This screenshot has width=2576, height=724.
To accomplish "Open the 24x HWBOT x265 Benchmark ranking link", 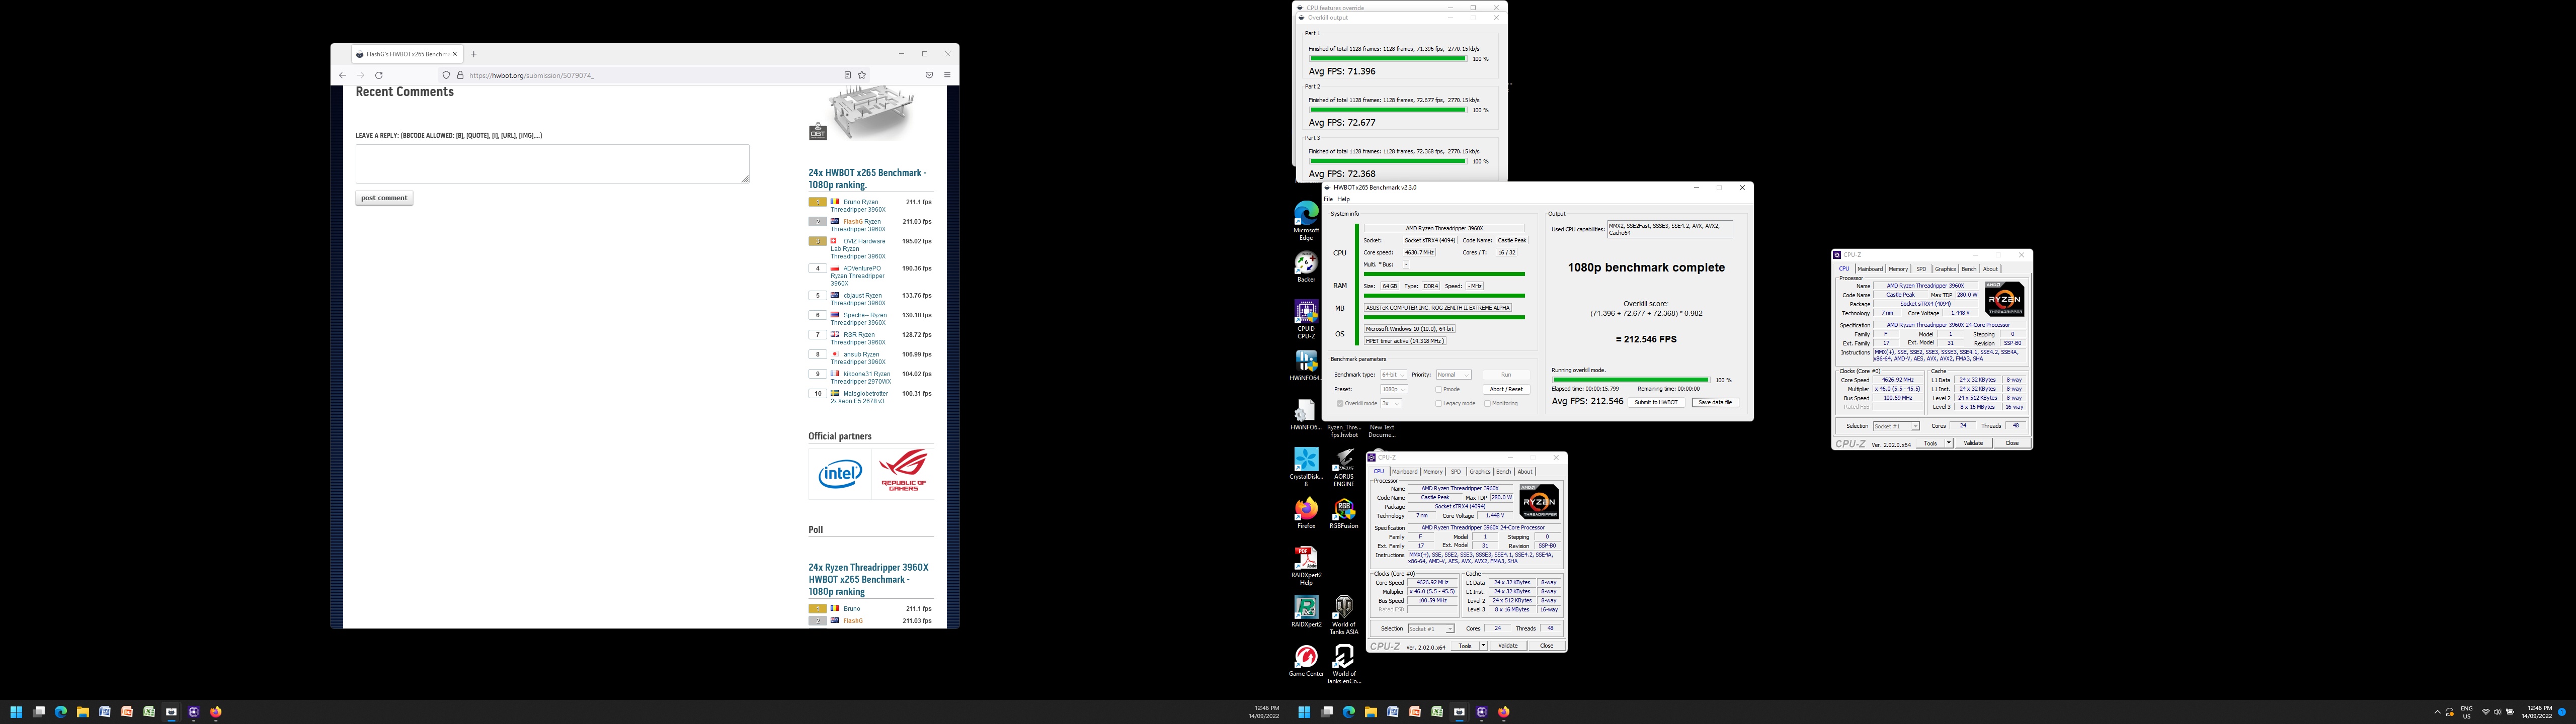I will tap(867, 179).
